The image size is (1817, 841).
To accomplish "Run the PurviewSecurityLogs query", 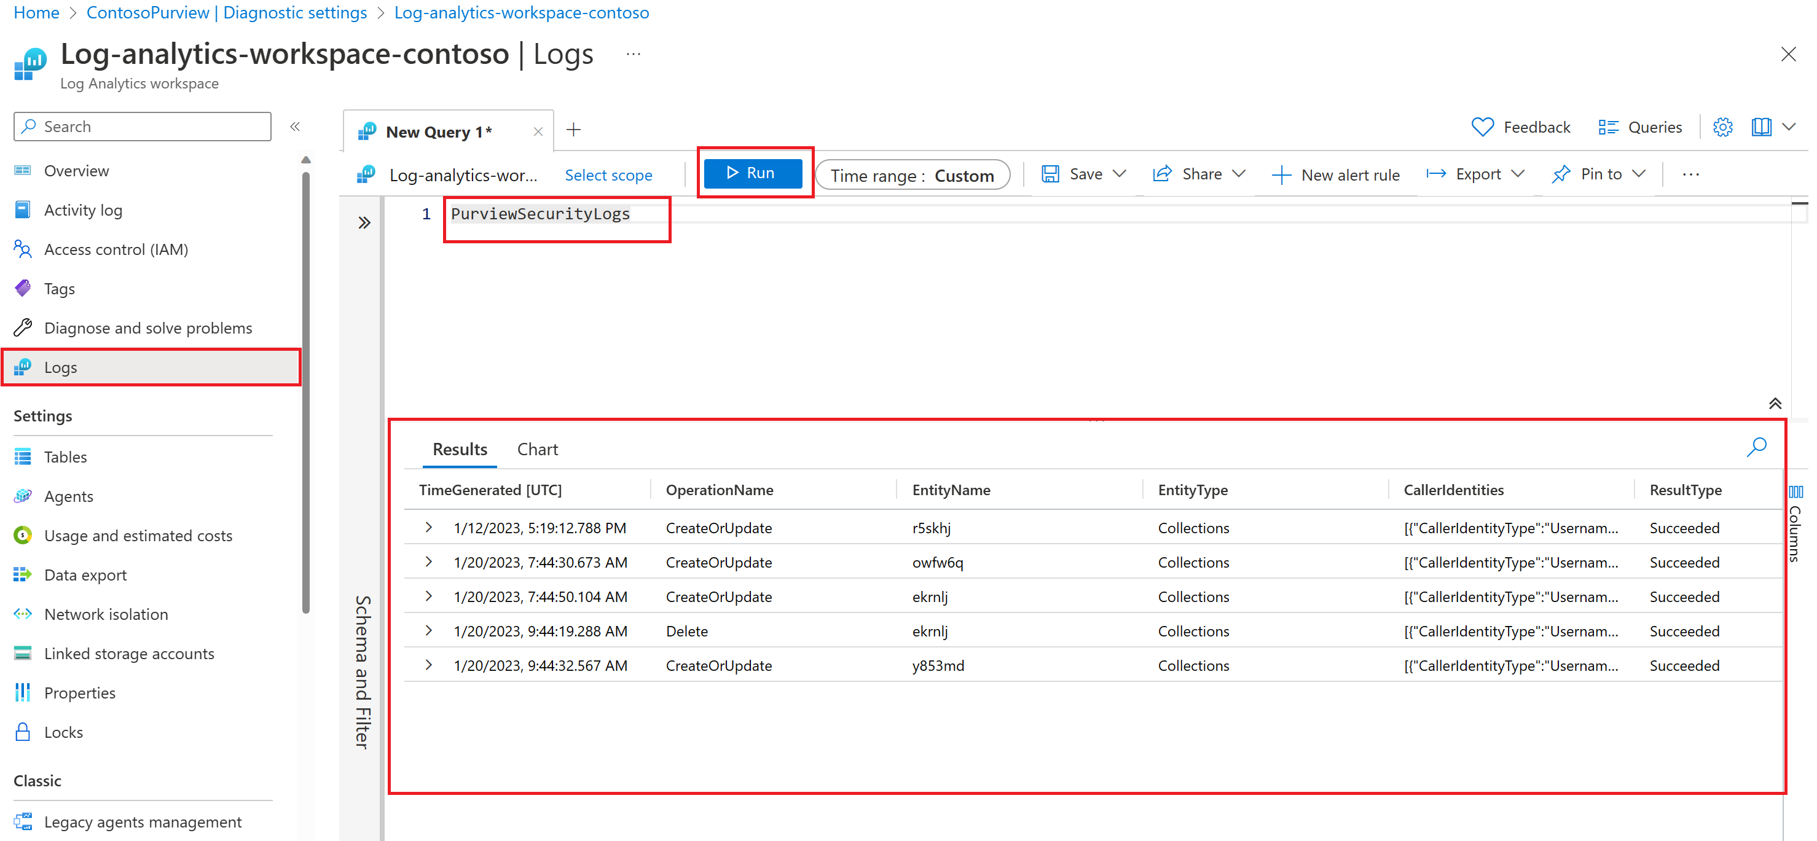I will click(753, 173).
